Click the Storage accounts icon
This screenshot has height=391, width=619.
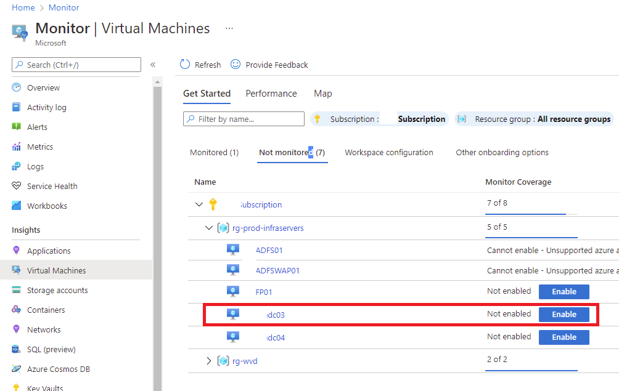click(x=16, y=290)
